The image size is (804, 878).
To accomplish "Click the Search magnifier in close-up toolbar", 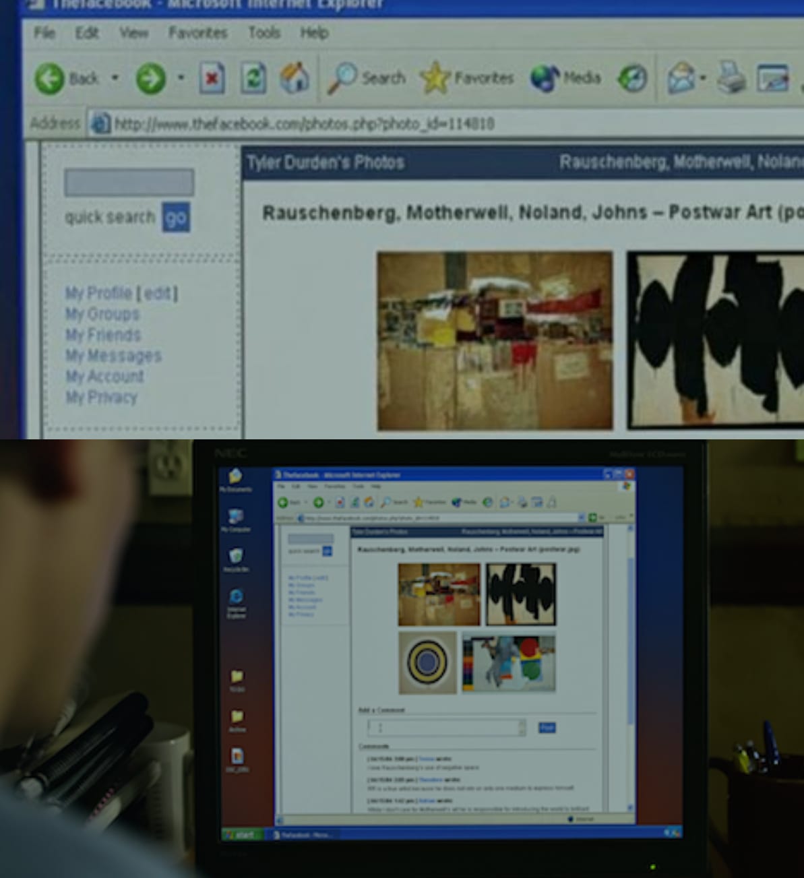I will pyautogui.click(x=342, y=77).
